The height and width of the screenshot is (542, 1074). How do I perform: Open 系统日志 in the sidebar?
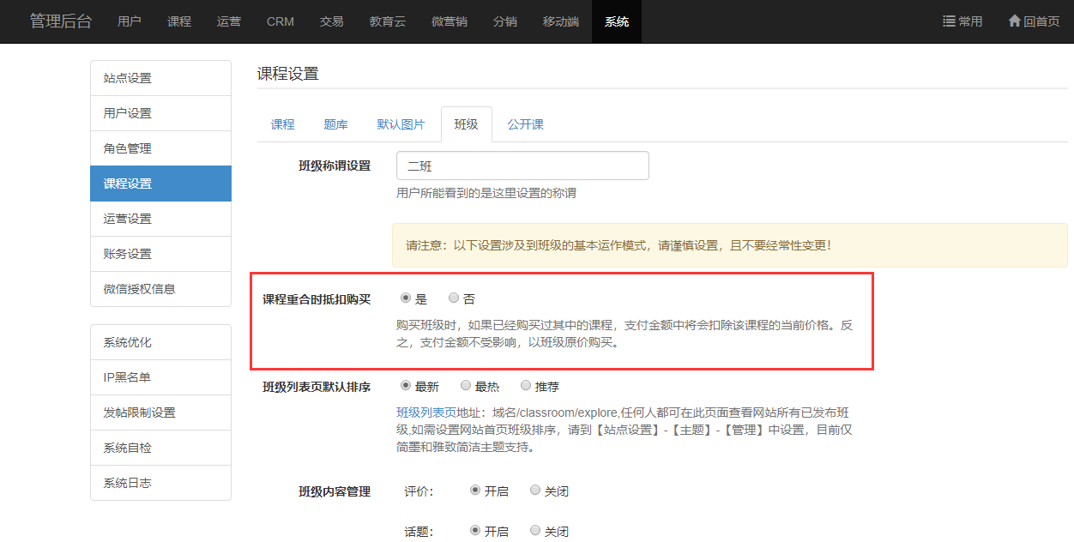(x=160, y=483)
